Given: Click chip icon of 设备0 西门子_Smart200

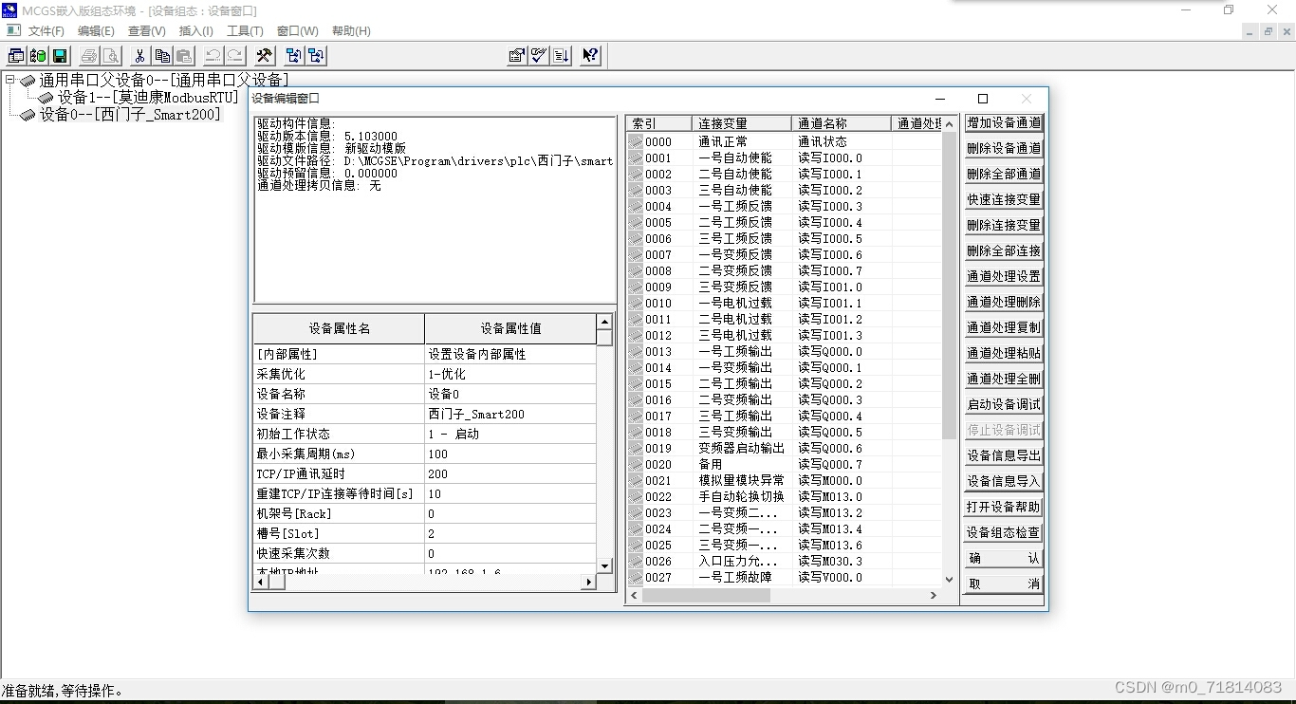Looking at the screenshot, I should pos(28,115).
